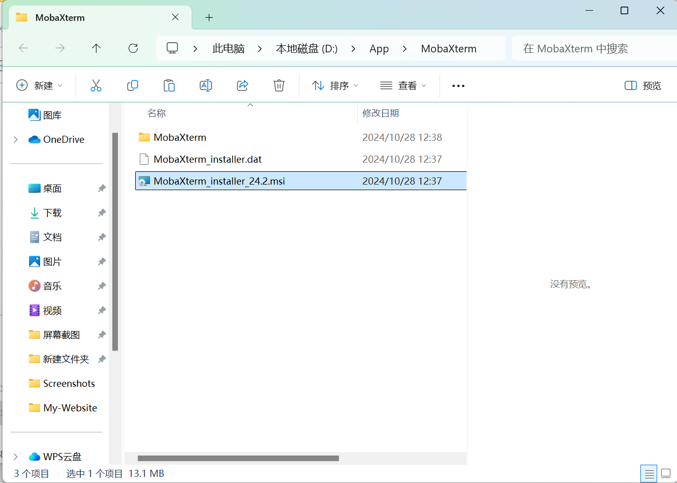Click the pin icon next to 音乐
The height and width of the screenshot is (483, 677).
[102, 286]
